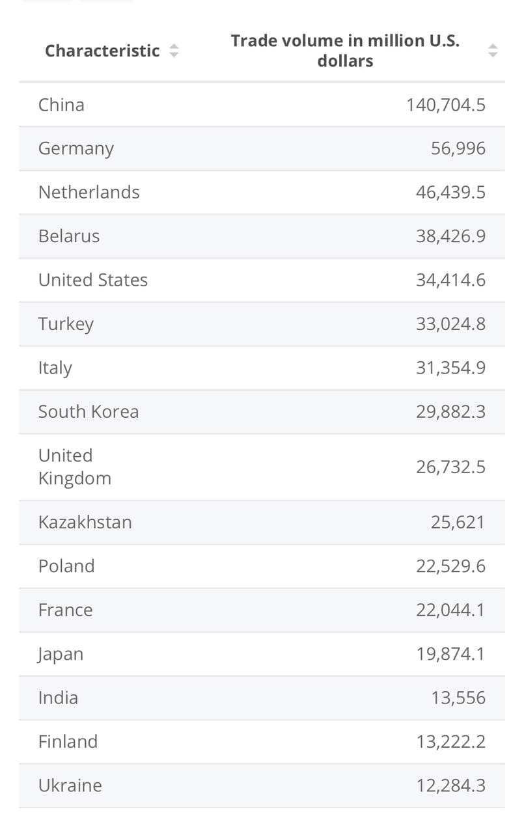Image resolution: width=524 pixels, height=833 pixels.
Task: Select Kazakhstan's value 25,621
Action: (x=458, y=522)
